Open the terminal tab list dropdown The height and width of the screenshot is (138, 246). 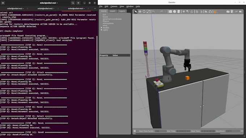point(95,9)
